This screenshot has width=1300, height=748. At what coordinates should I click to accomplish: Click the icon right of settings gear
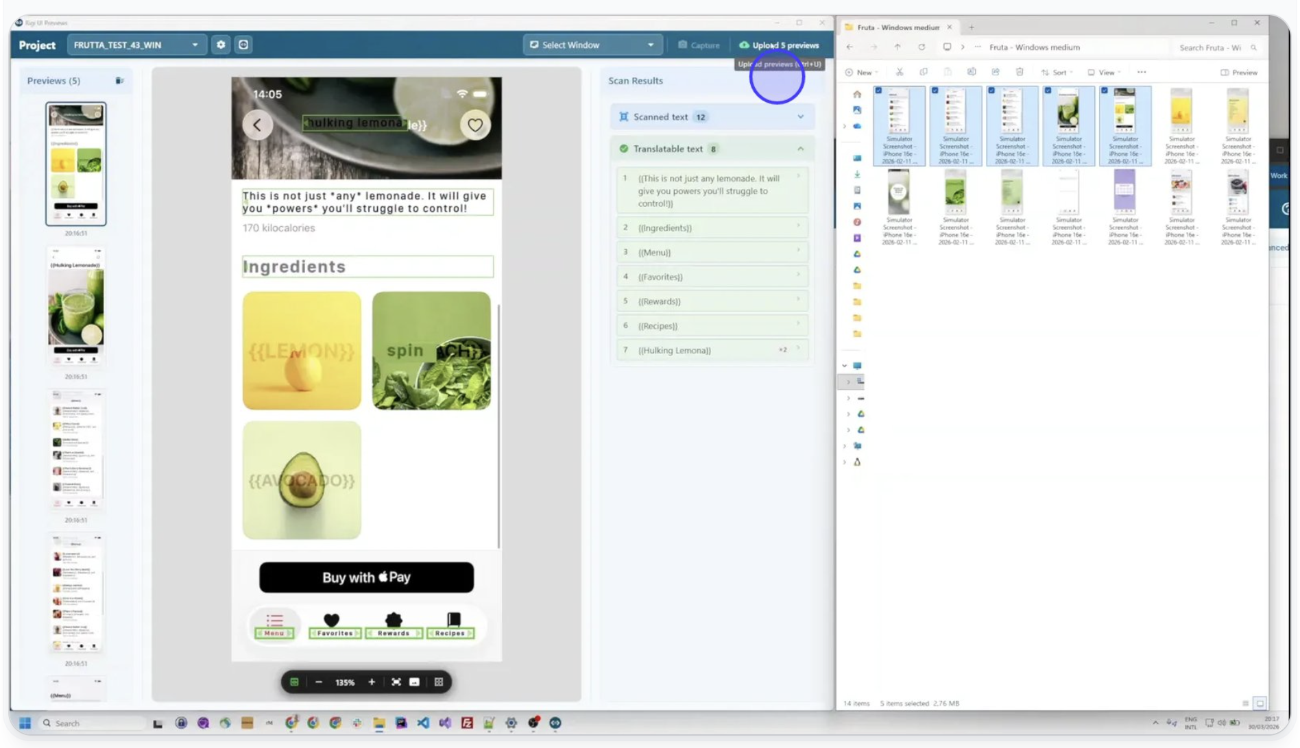(243, 45)
